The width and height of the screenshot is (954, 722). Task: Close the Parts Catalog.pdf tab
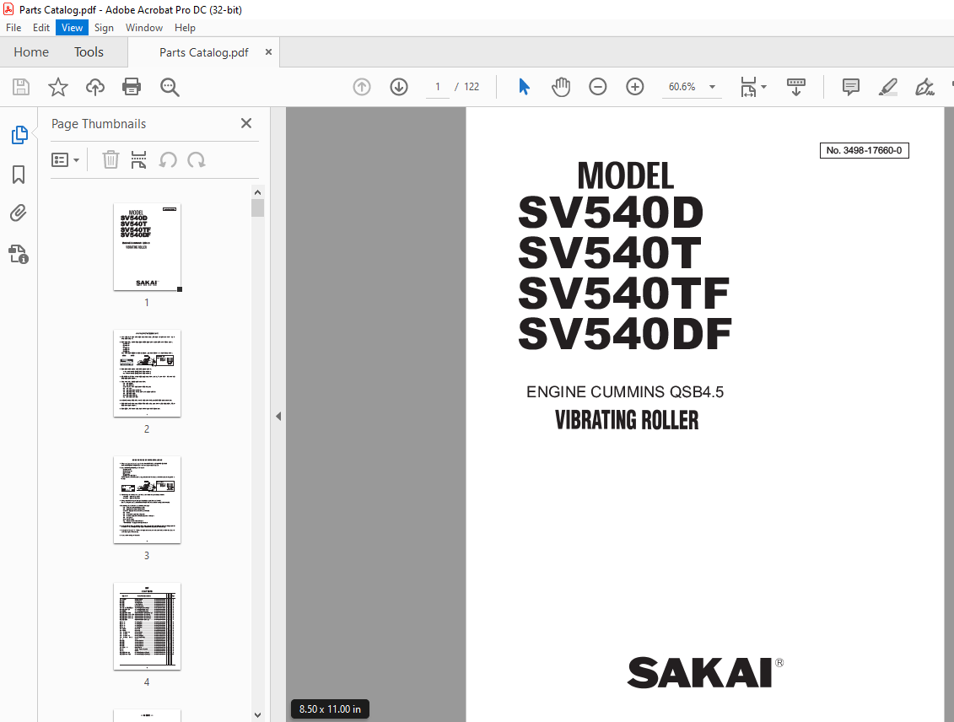point(268,52)
